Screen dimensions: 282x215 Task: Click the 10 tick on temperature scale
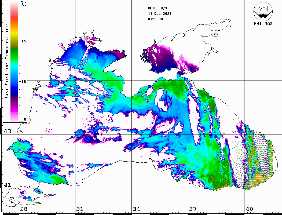point(24,82)
